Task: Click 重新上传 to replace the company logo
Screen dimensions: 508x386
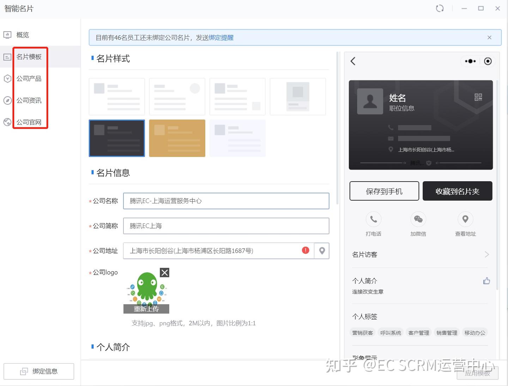Action: tap(146, 309)
